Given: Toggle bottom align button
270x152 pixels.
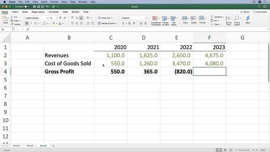Looking at the screenshot, I should point(81,18).
